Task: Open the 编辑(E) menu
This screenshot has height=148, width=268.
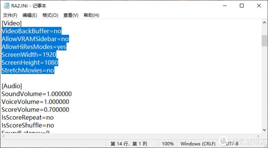Action: 30,15
